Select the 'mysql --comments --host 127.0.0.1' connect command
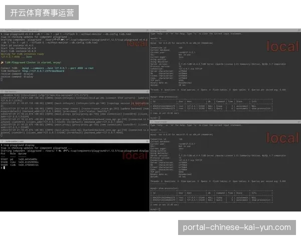This screenshot has width=301, height=240. point(58,68)
